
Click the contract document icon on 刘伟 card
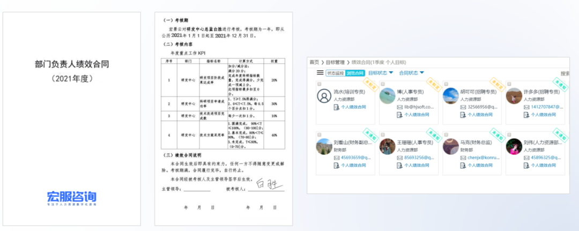click(526, 165)
